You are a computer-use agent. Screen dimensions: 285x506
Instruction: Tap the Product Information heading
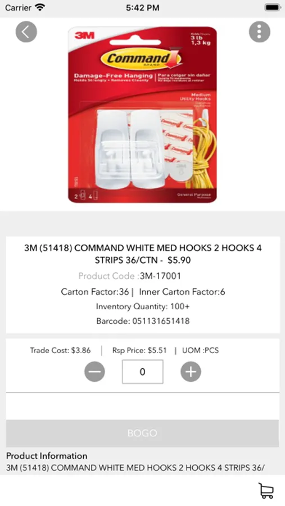coord(47,455)
